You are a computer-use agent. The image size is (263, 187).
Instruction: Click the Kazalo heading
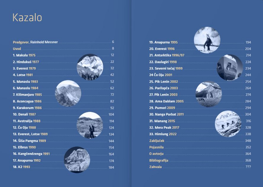pos(27,18)
